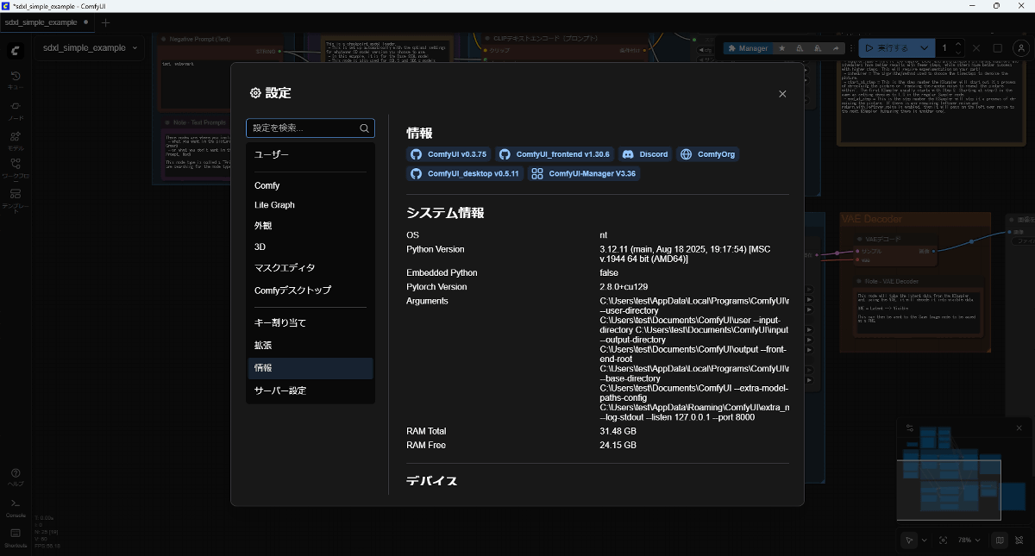Click the Manager button in top toolbar
Viewport: 1035px width, 556px height.
point(747,48)
